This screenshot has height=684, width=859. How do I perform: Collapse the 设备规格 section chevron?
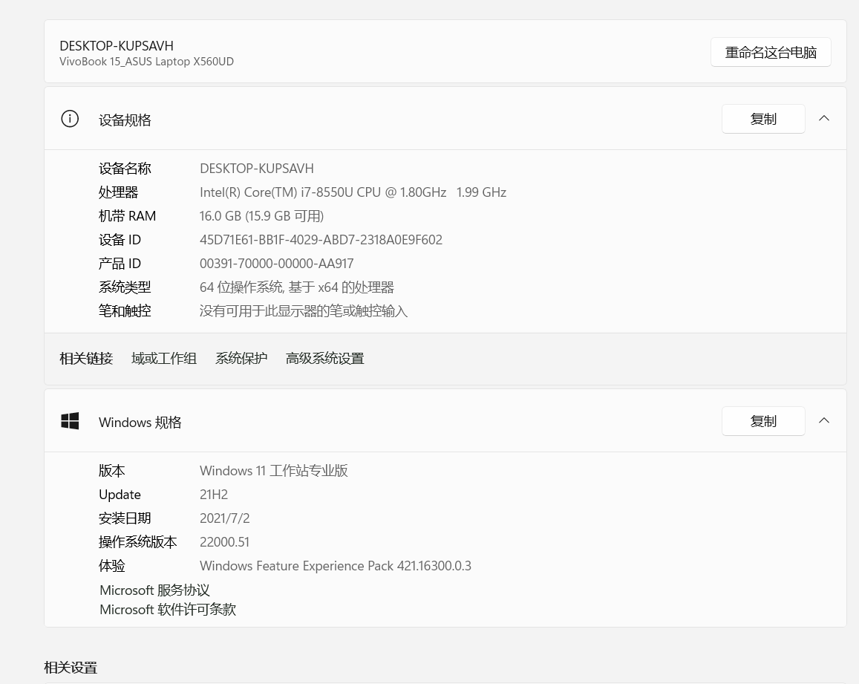pos(824,118)
